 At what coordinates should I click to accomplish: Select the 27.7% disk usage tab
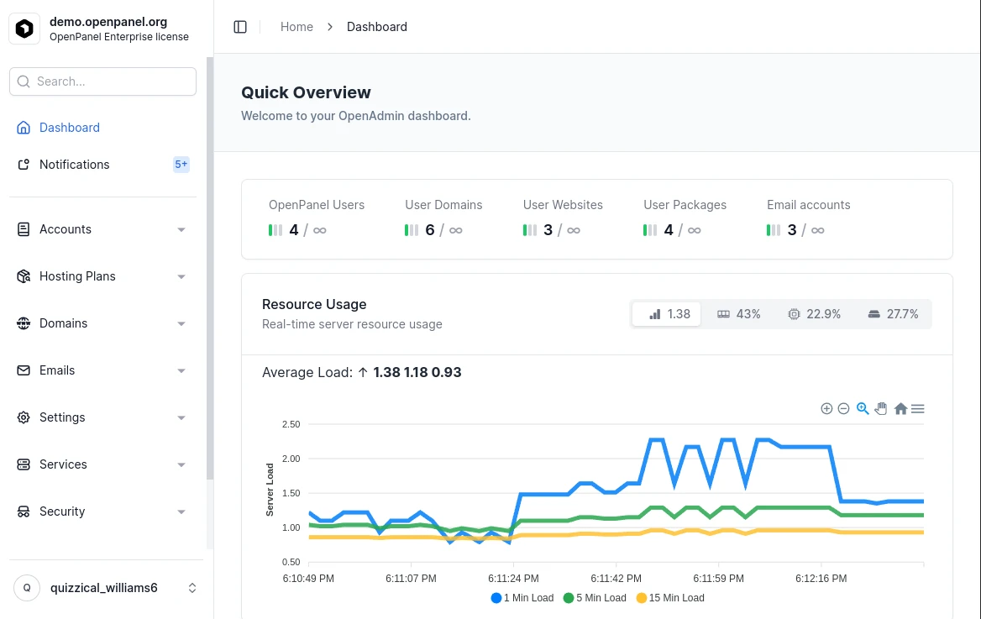click(x=894, y=314)
